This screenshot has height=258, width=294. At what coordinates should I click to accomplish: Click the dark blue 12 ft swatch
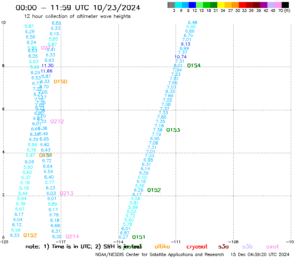192,5
